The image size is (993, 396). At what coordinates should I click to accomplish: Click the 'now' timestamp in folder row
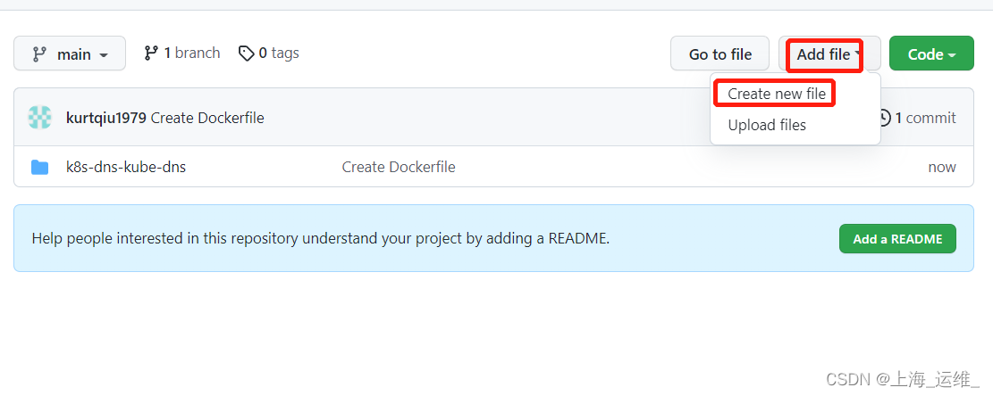click(942, 168)
